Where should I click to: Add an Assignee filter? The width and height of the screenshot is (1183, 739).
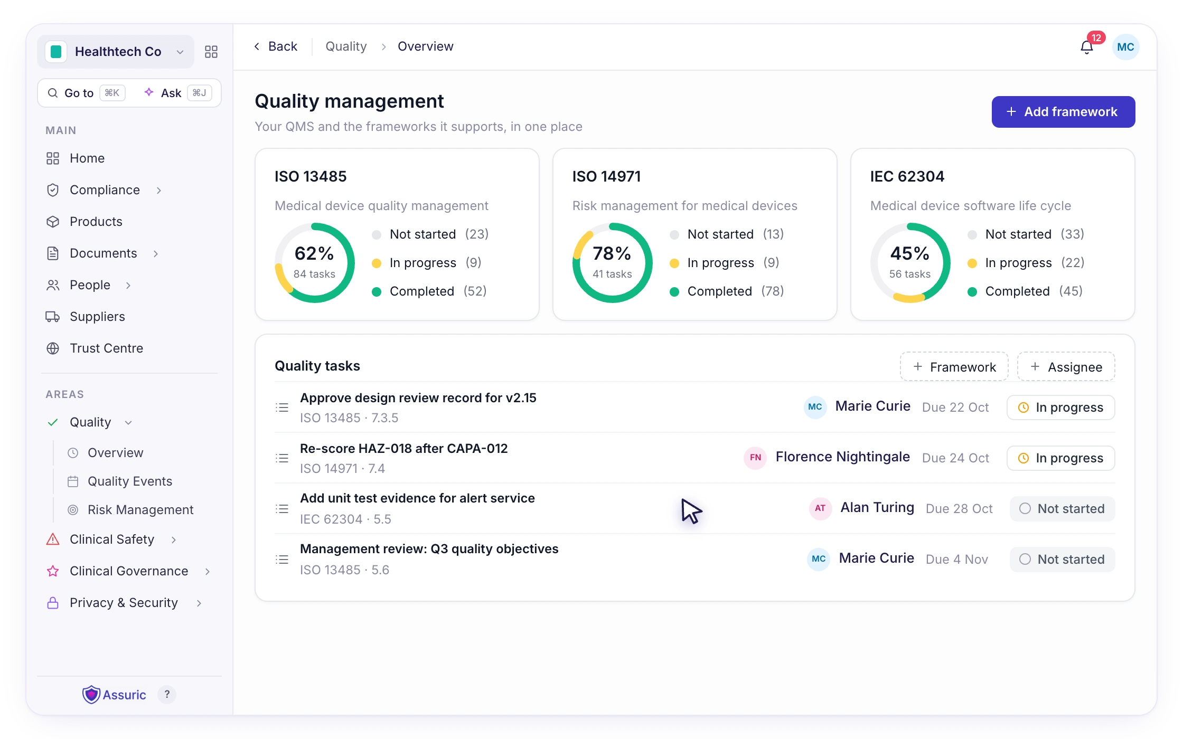pyautogui.click(x=1066, y=367)
